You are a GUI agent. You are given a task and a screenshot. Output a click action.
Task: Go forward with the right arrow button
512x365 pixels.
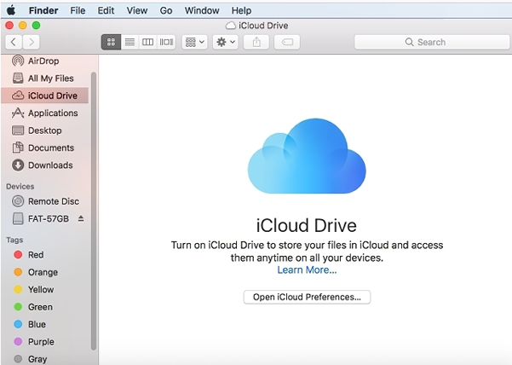click(32, 42)
